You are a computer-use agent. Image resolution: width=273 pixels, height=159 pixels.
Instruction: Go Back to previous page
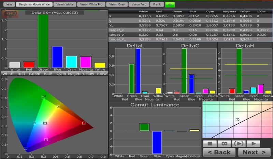coord(219,152)
